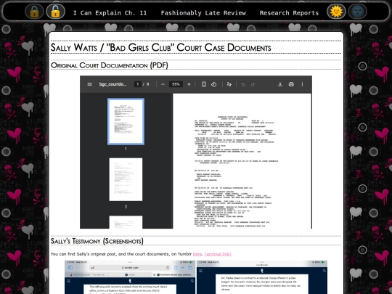
Task: Switch to dark mode with moon icon
Action: [x=357, y=12]
